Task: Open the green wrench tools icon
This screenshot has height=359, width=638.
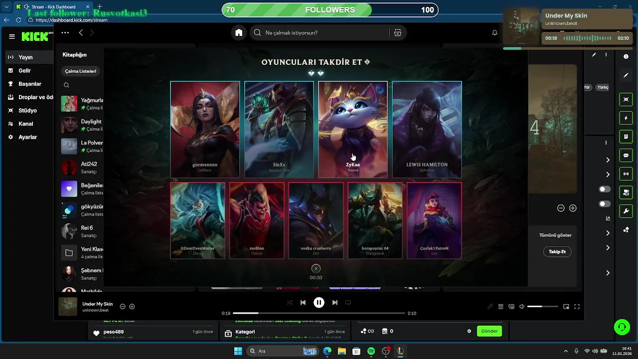Action: (x=626, y=211)
